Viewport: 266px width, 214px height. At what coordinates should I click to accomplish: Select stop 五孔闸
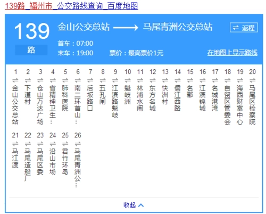tap(103, 95)
